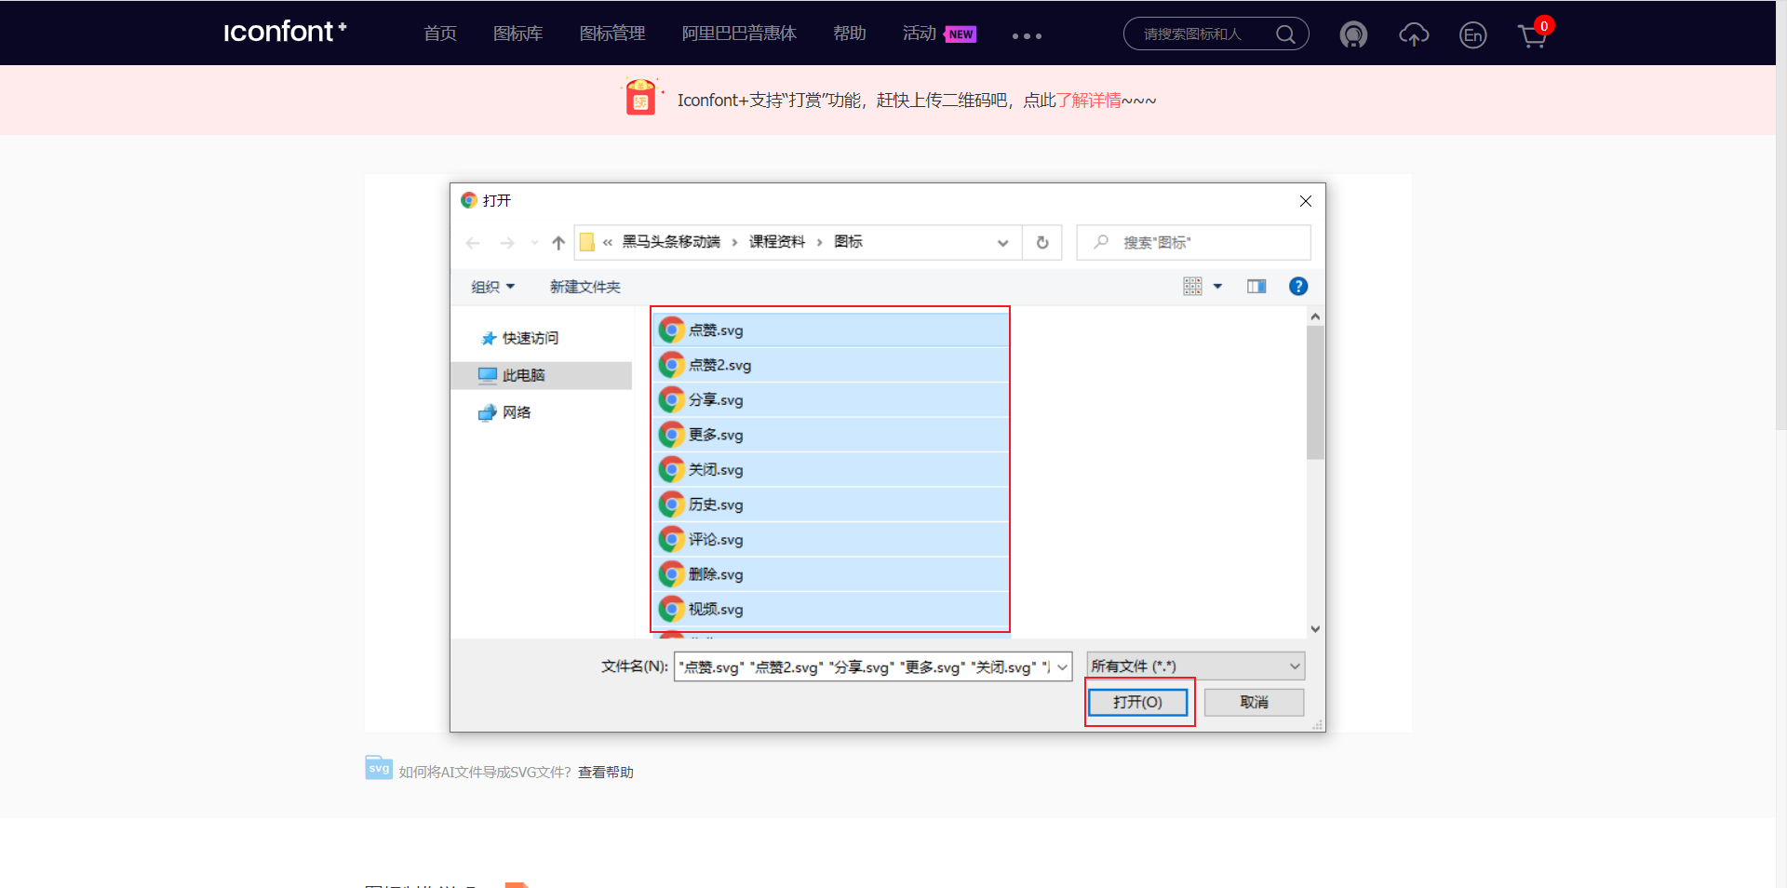Click the folder icon in address bar
This screenshot has width=1787, height=888.
[x=587, y=242]
